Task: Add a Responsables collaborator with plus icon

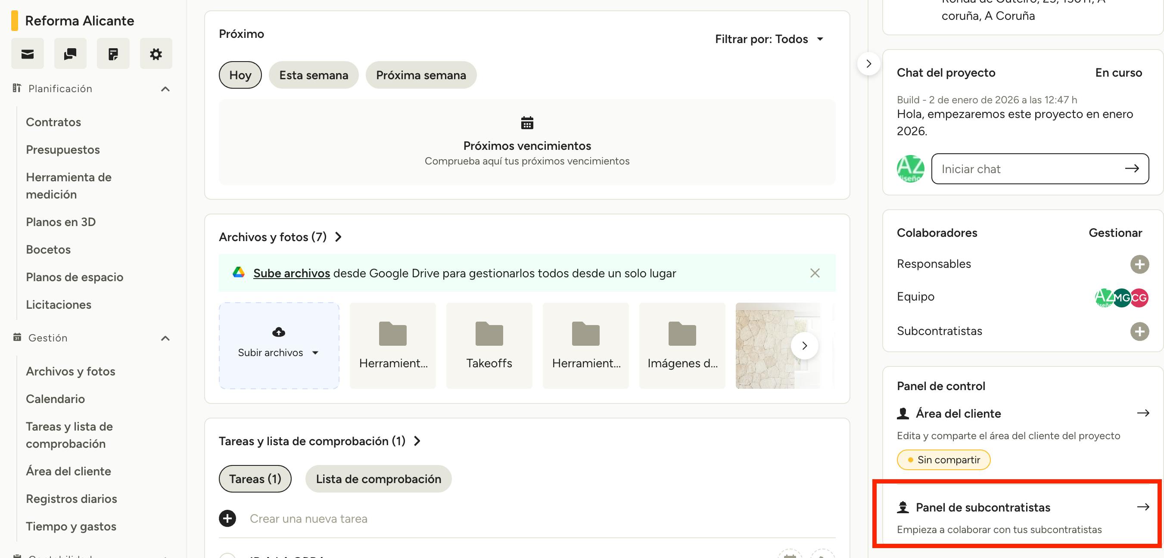Action: coord(1139,264)
